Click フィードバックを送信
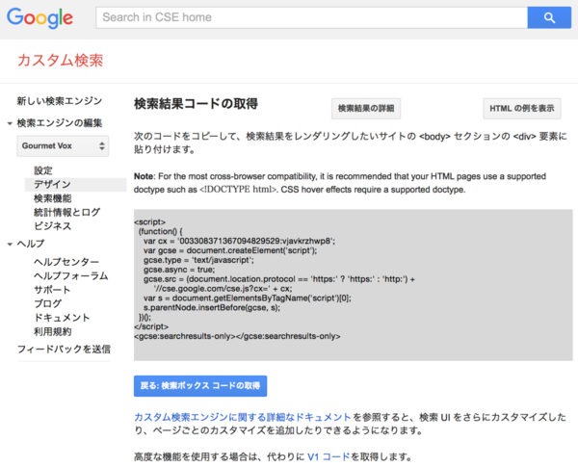The height and width of the screenshot is (467, 578). tap(64, 350)
